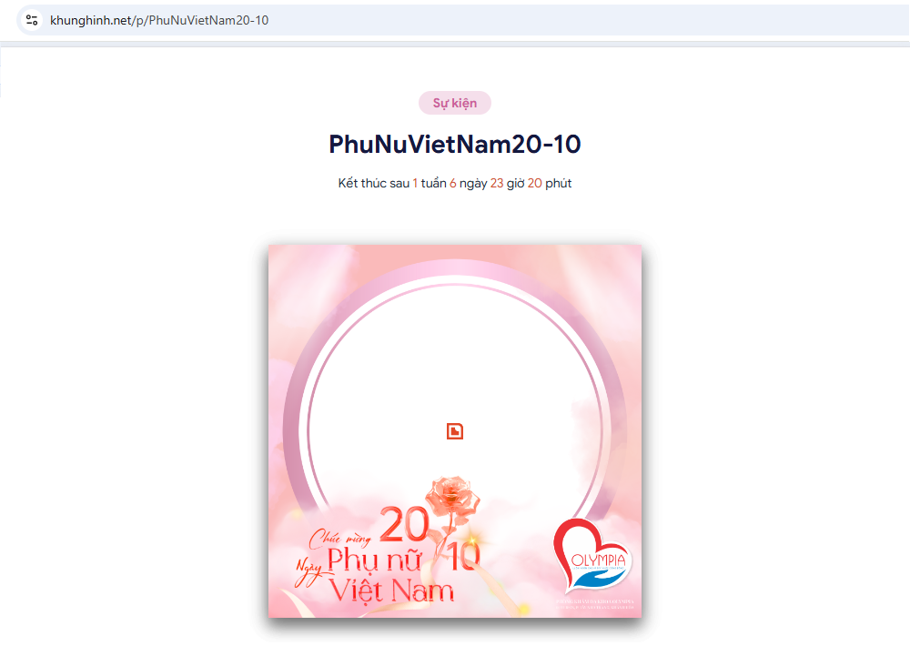
Task: Open site information icon in address bar
Action: point(32,20)
